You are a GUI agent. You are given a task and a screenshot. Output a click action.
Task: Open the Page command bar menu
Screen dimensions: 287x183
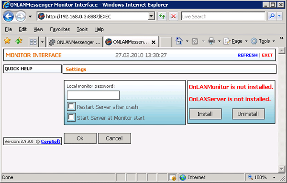point(235,41)
